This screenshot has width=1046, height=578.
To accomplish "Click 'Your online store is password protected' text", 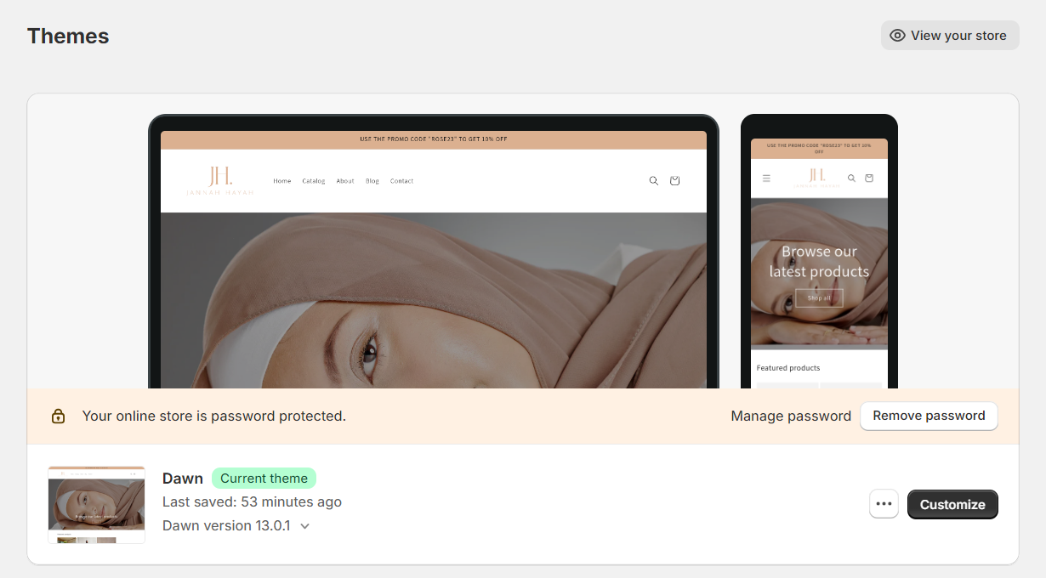I will [x=214, y=416].
